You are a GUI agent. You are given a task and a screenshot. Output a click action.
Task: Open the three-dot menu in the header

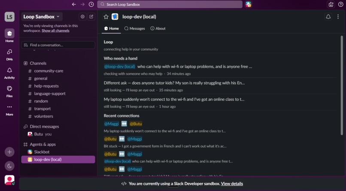click(338, 17)
